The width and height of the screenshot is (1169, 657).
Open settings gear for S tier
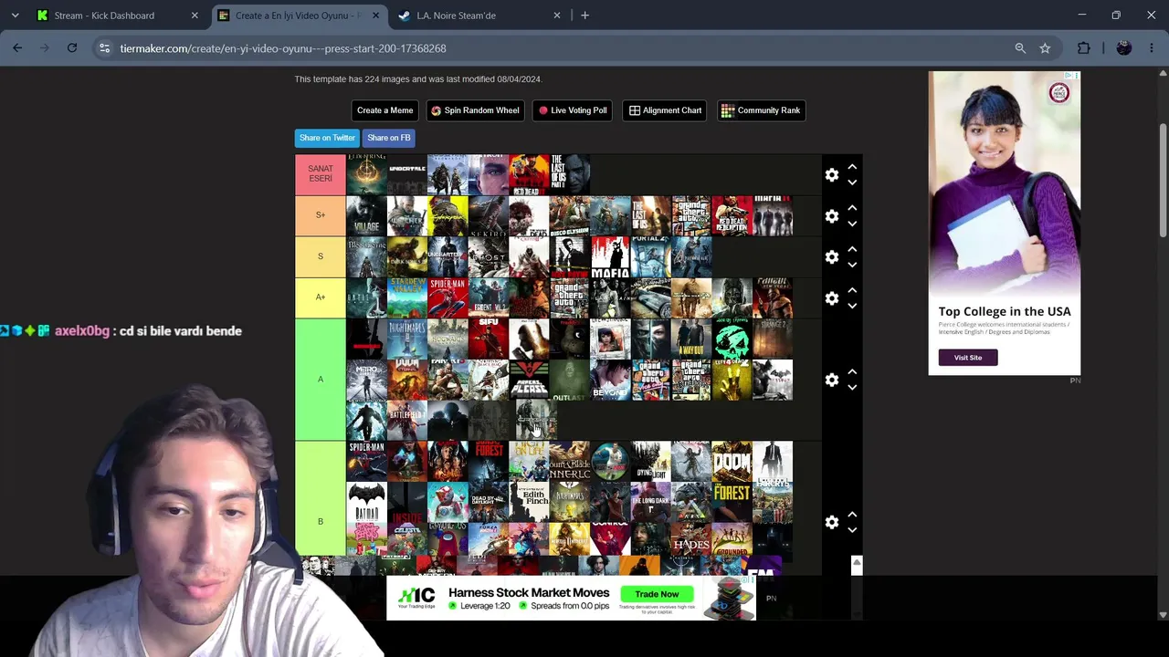tap(832, 256)
